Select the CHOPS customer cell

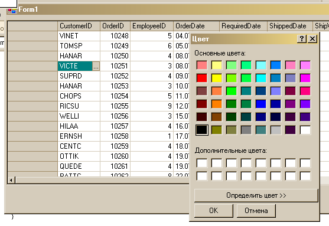click(79, 96)
